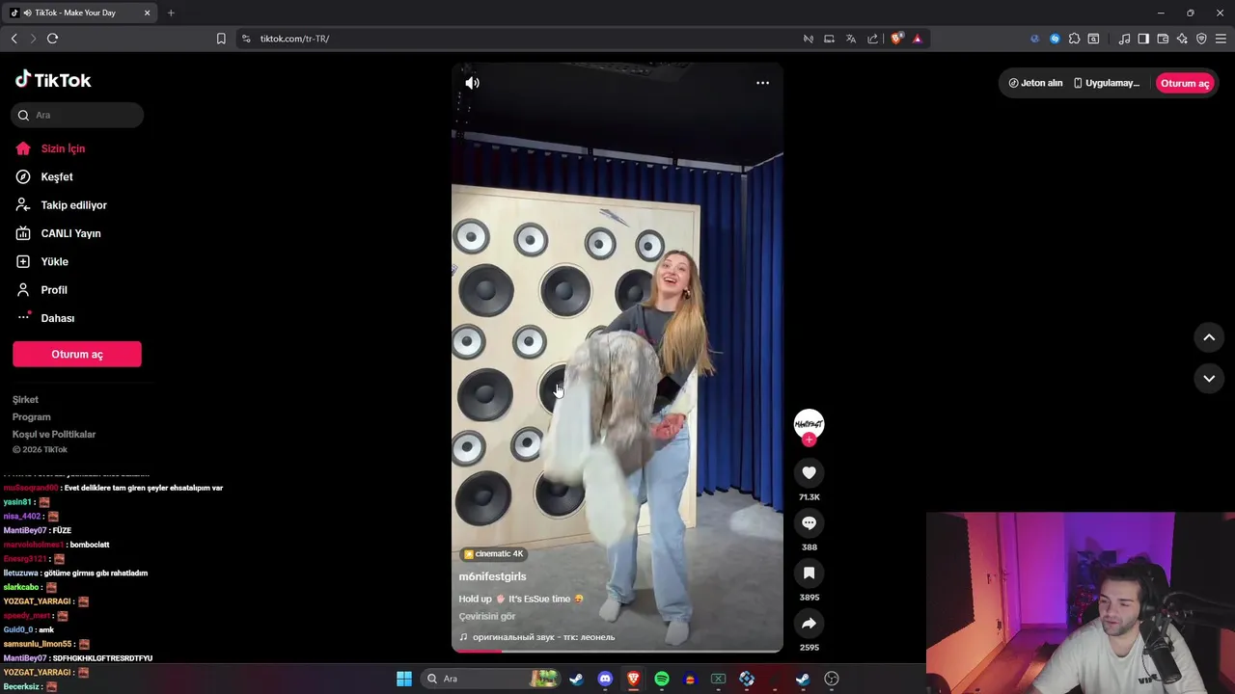The height and width of the screenshot is (694, 1235).
Task: Click the Uygulamayı get-app button
Action: [1107, 83]
